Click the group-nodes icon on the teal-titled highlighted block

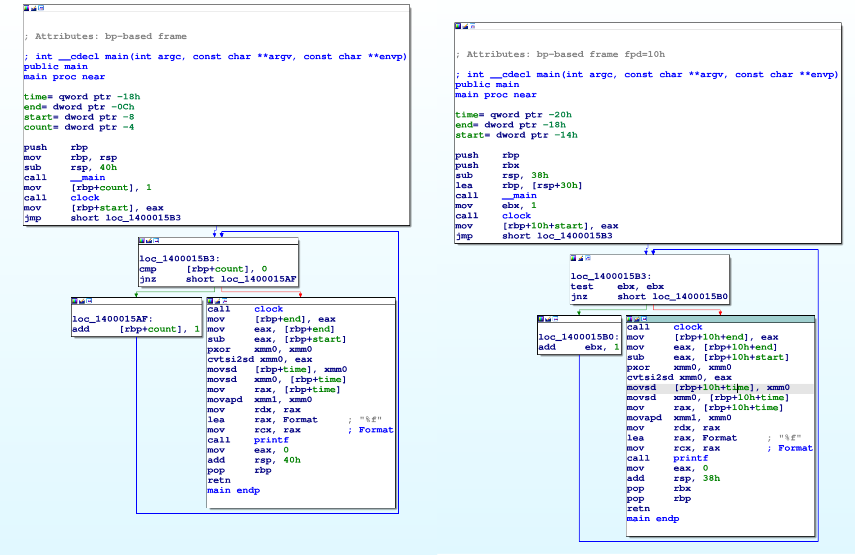pyautogui.click(x=644, y=319)
